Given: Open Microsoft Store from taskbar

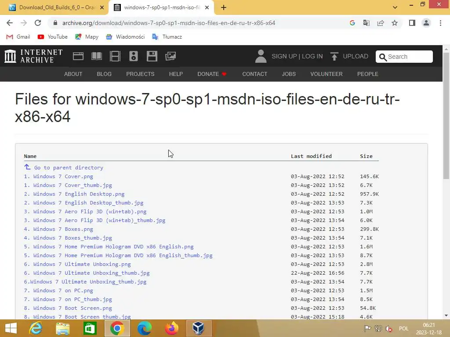Looking at the screenshot, I should tap(90, 328).
